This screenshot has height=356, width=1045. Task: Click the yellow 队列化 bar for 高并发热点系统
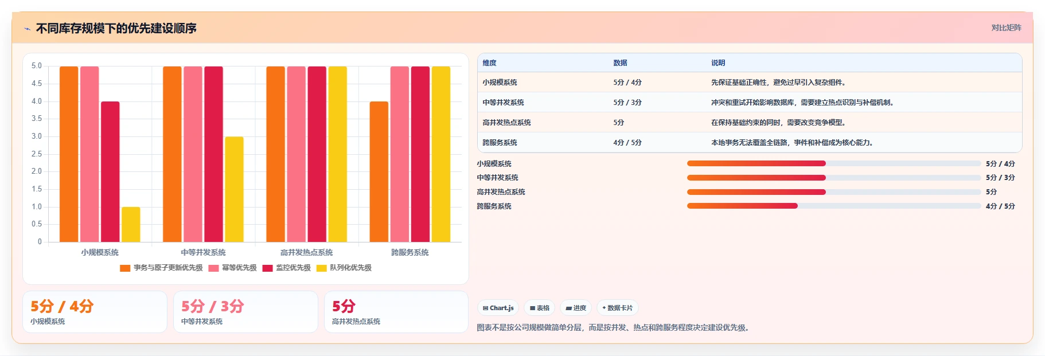(337, 154)
